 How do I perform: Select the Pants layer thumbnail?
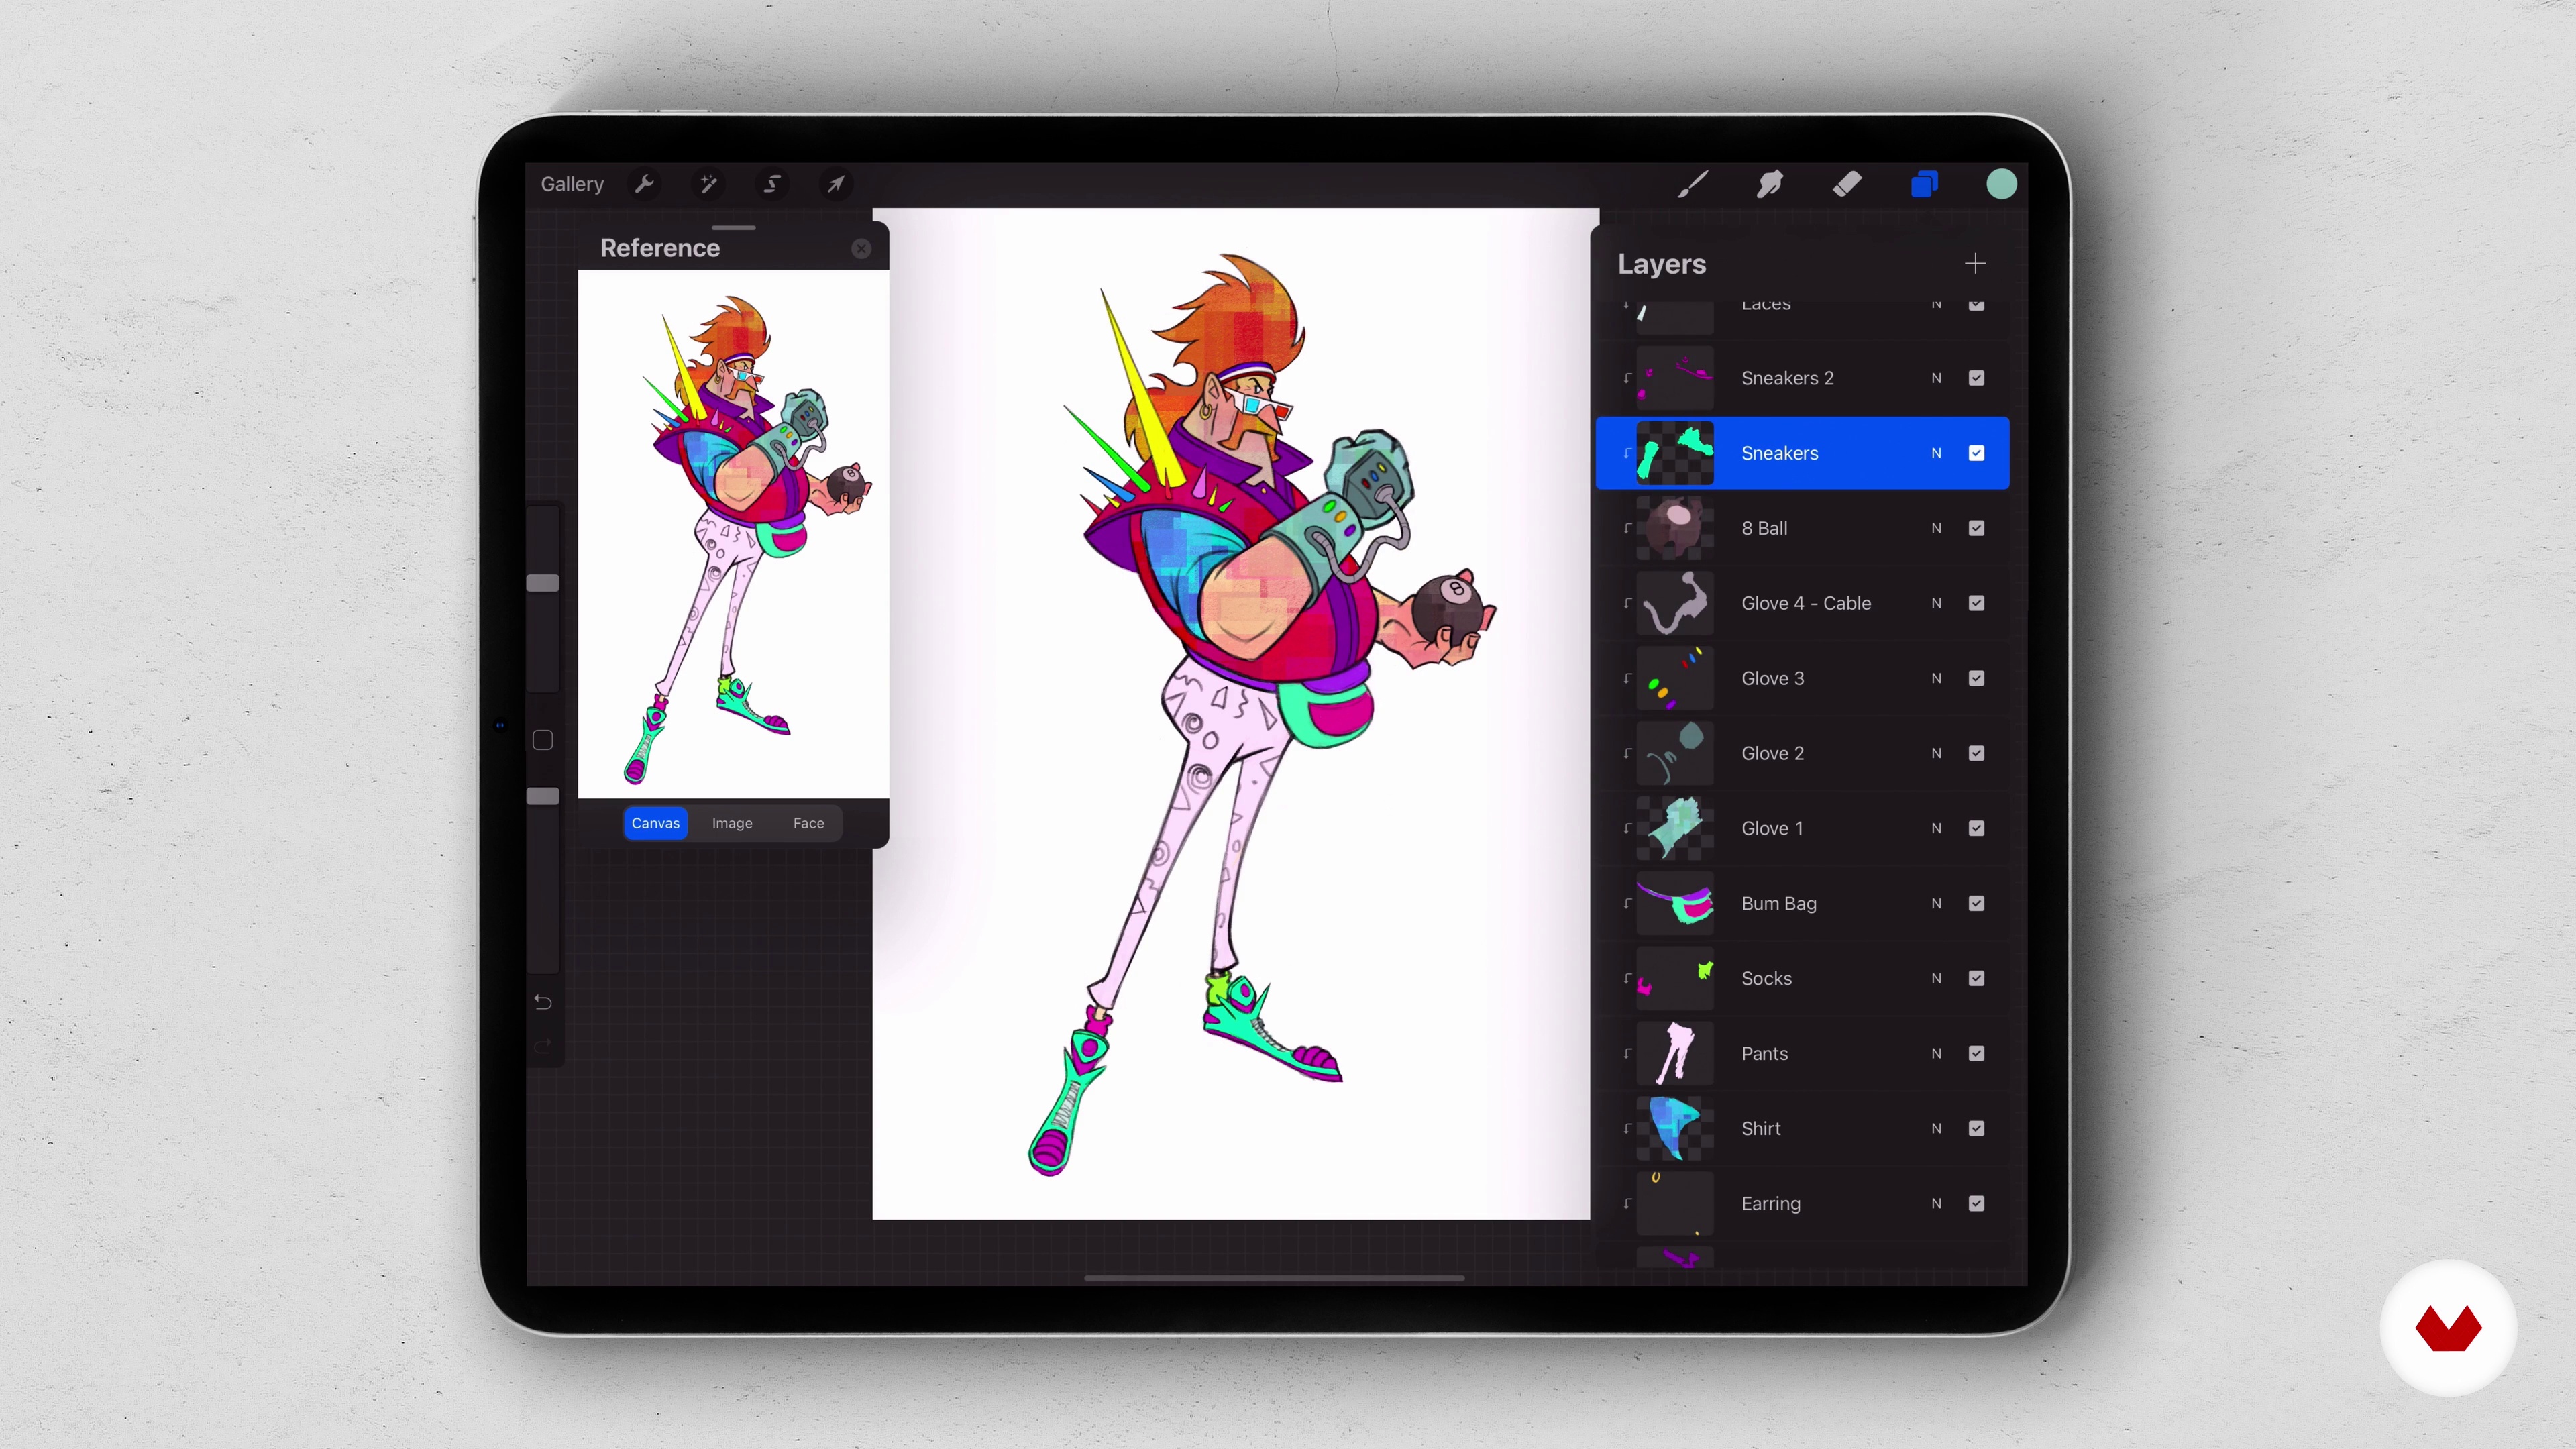(1675, 1053)
